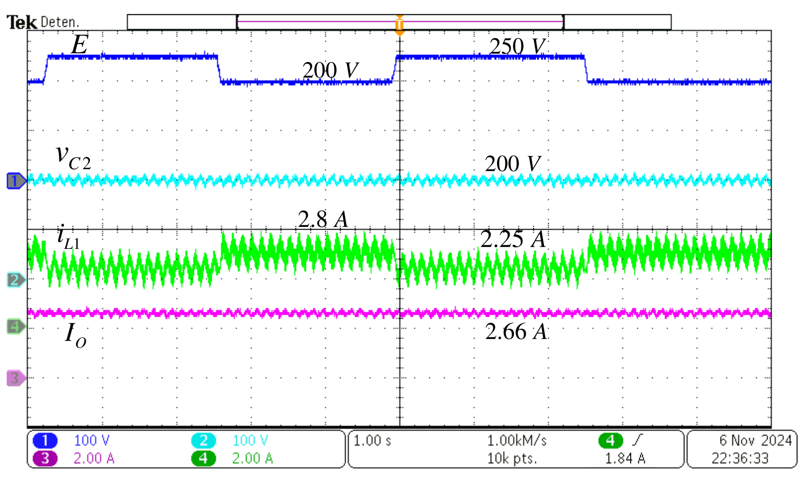Click the Deten. acquisition status text
The width and height of the screenshot is (803, 482).
pyautogui.click(x=60, y=22)
